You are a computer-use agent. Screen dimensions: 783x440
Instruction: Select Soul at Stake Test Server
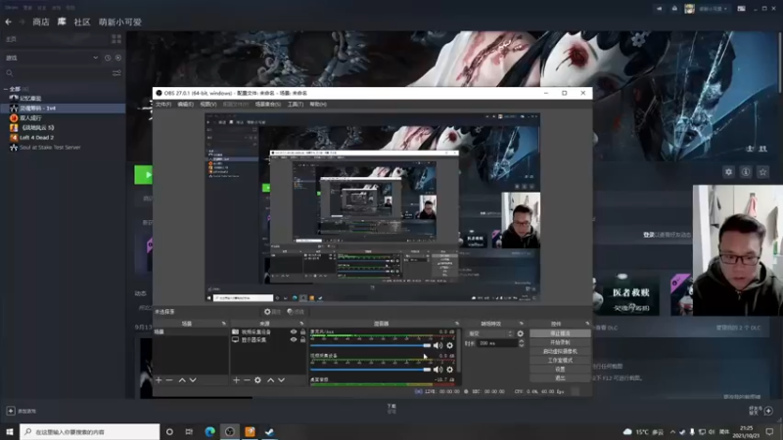coord(50,148)
